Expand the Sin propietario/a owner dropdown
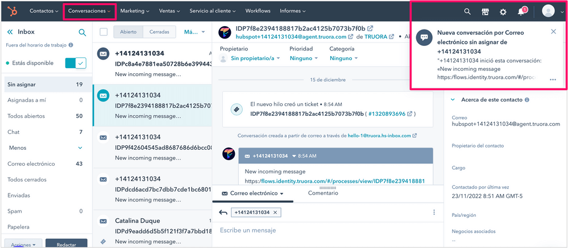 coord(255,58)
